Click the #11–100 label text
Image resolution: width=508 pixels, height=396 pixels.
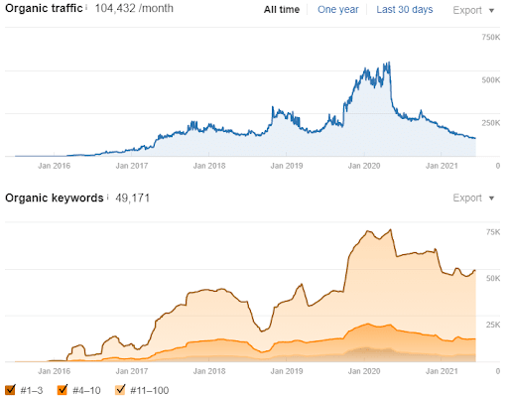[150, 390]
